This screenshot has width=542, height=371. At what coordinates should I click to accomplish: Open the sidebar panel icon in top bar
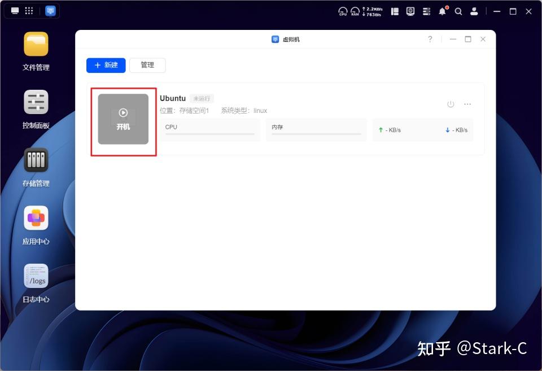(395, 11)
